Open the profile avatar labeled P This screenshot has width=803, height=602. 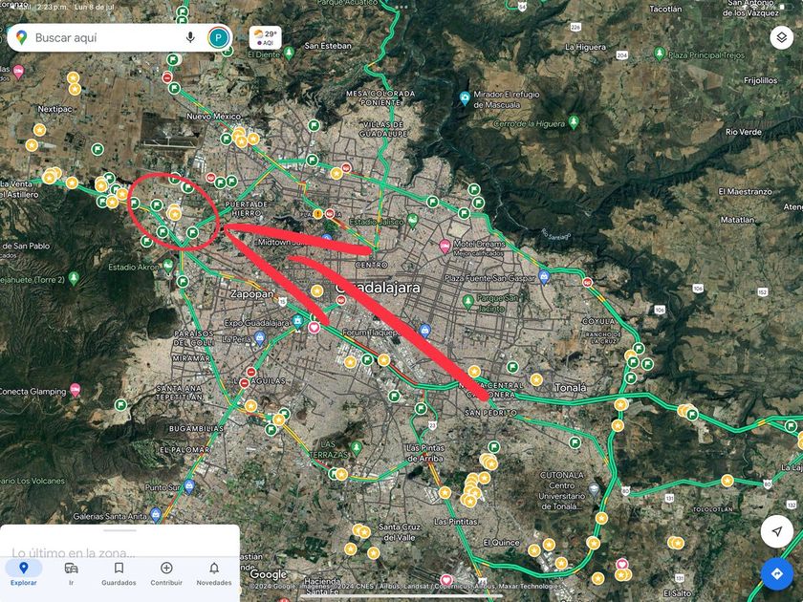pos(219,37)
